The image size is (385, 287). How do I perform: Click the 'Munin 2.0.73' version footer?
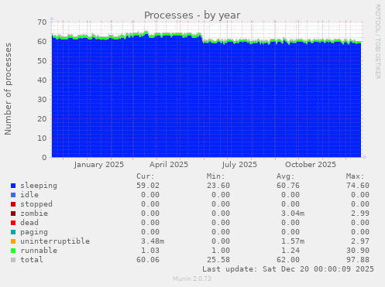click(192, 278)
